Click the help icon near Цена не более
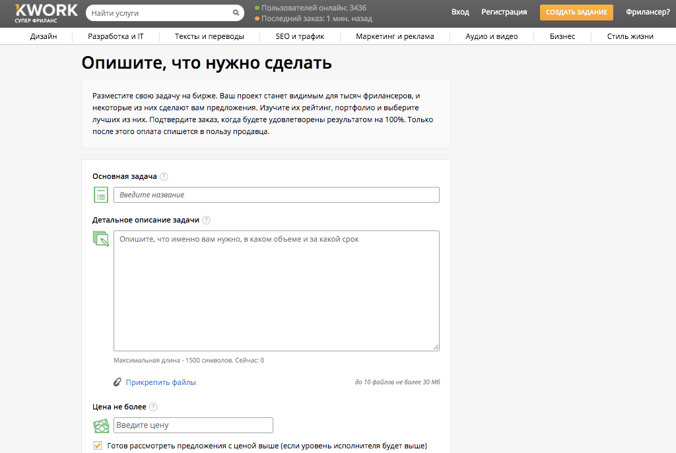Screen dimensions: 676x453 pos(153,407)
